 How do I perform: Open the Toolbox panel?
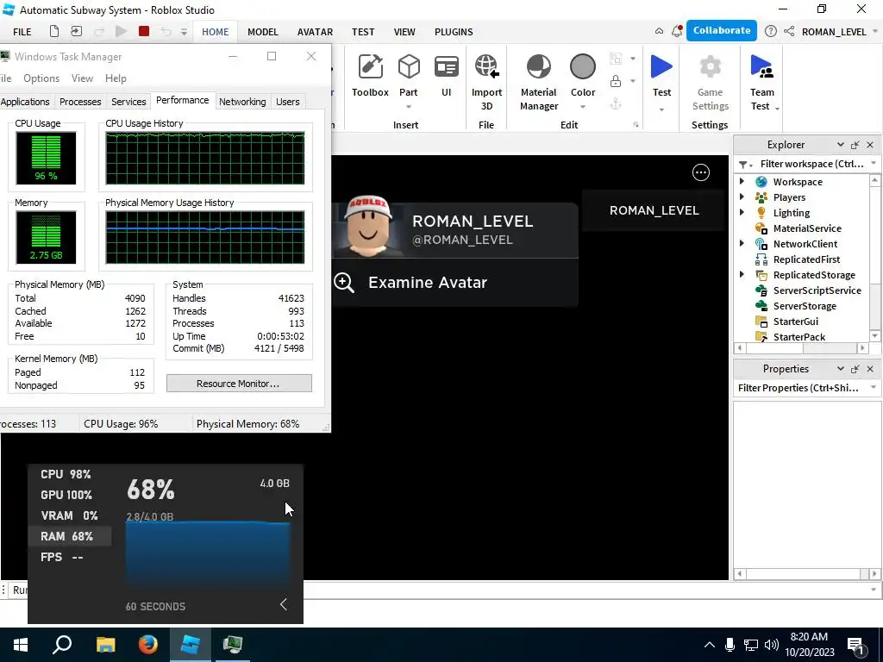coord(370,76)
